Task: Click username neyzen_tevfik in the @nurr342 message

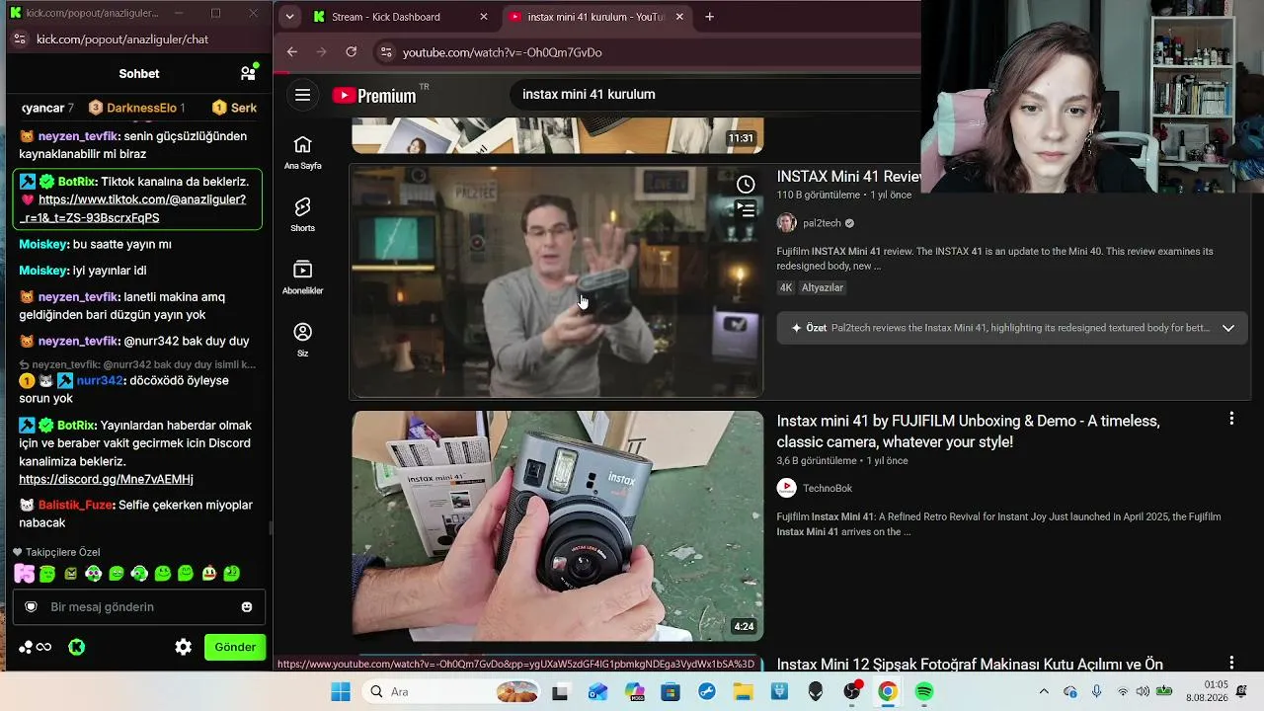Action: coord(78,341)
